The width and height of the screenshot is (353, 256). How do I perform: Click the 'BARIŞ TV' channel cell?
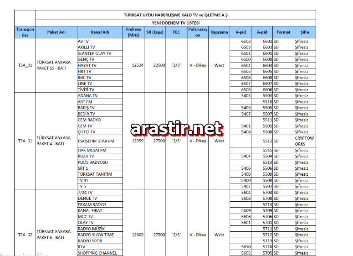coord(100,108)
